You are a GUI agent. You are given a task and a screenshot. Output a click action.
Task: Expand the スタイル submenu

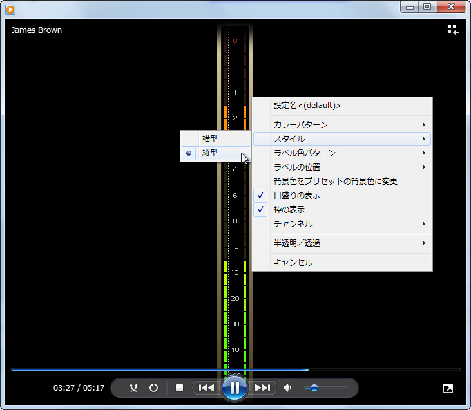pos(342,139)
